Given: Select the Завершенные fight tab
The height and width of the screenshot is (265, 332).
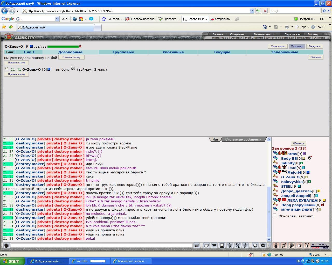Looking at the screenshot, I should (285, 52).
